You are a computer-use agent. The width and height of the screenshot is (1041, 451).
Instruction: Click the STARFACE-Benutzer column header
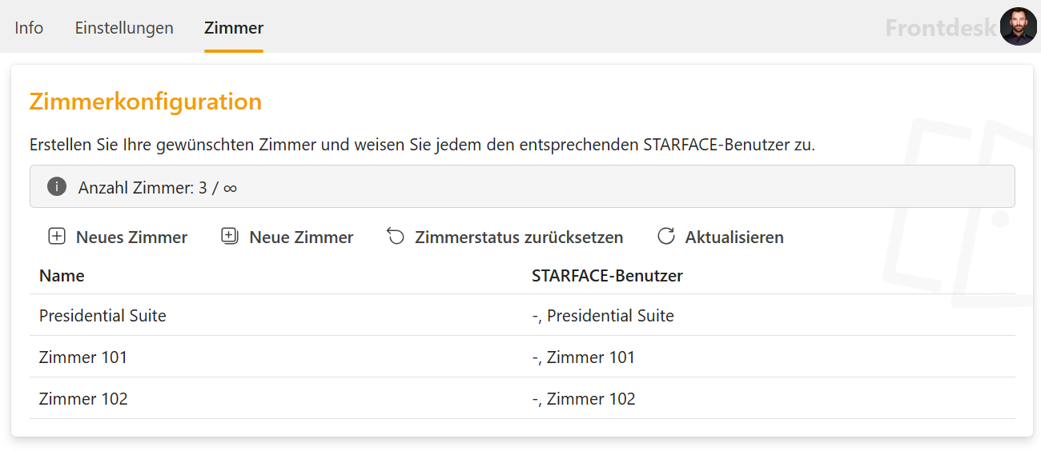pyautogui.click(x=607, y=276)
